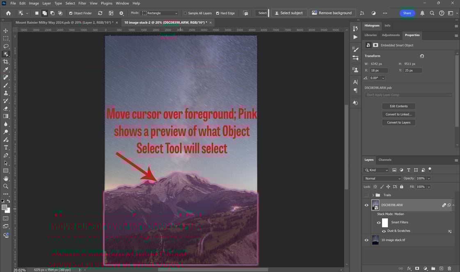
Task: Enable Sample All Layers checkbox
Action: coord(185,13)
